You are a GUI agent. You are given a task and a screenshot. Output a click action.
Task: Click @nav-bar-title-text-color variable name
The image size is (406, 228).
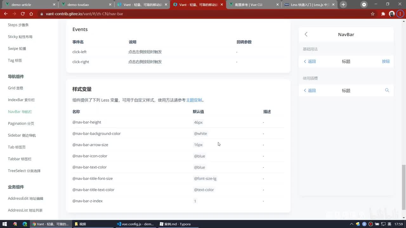(93, 190)
